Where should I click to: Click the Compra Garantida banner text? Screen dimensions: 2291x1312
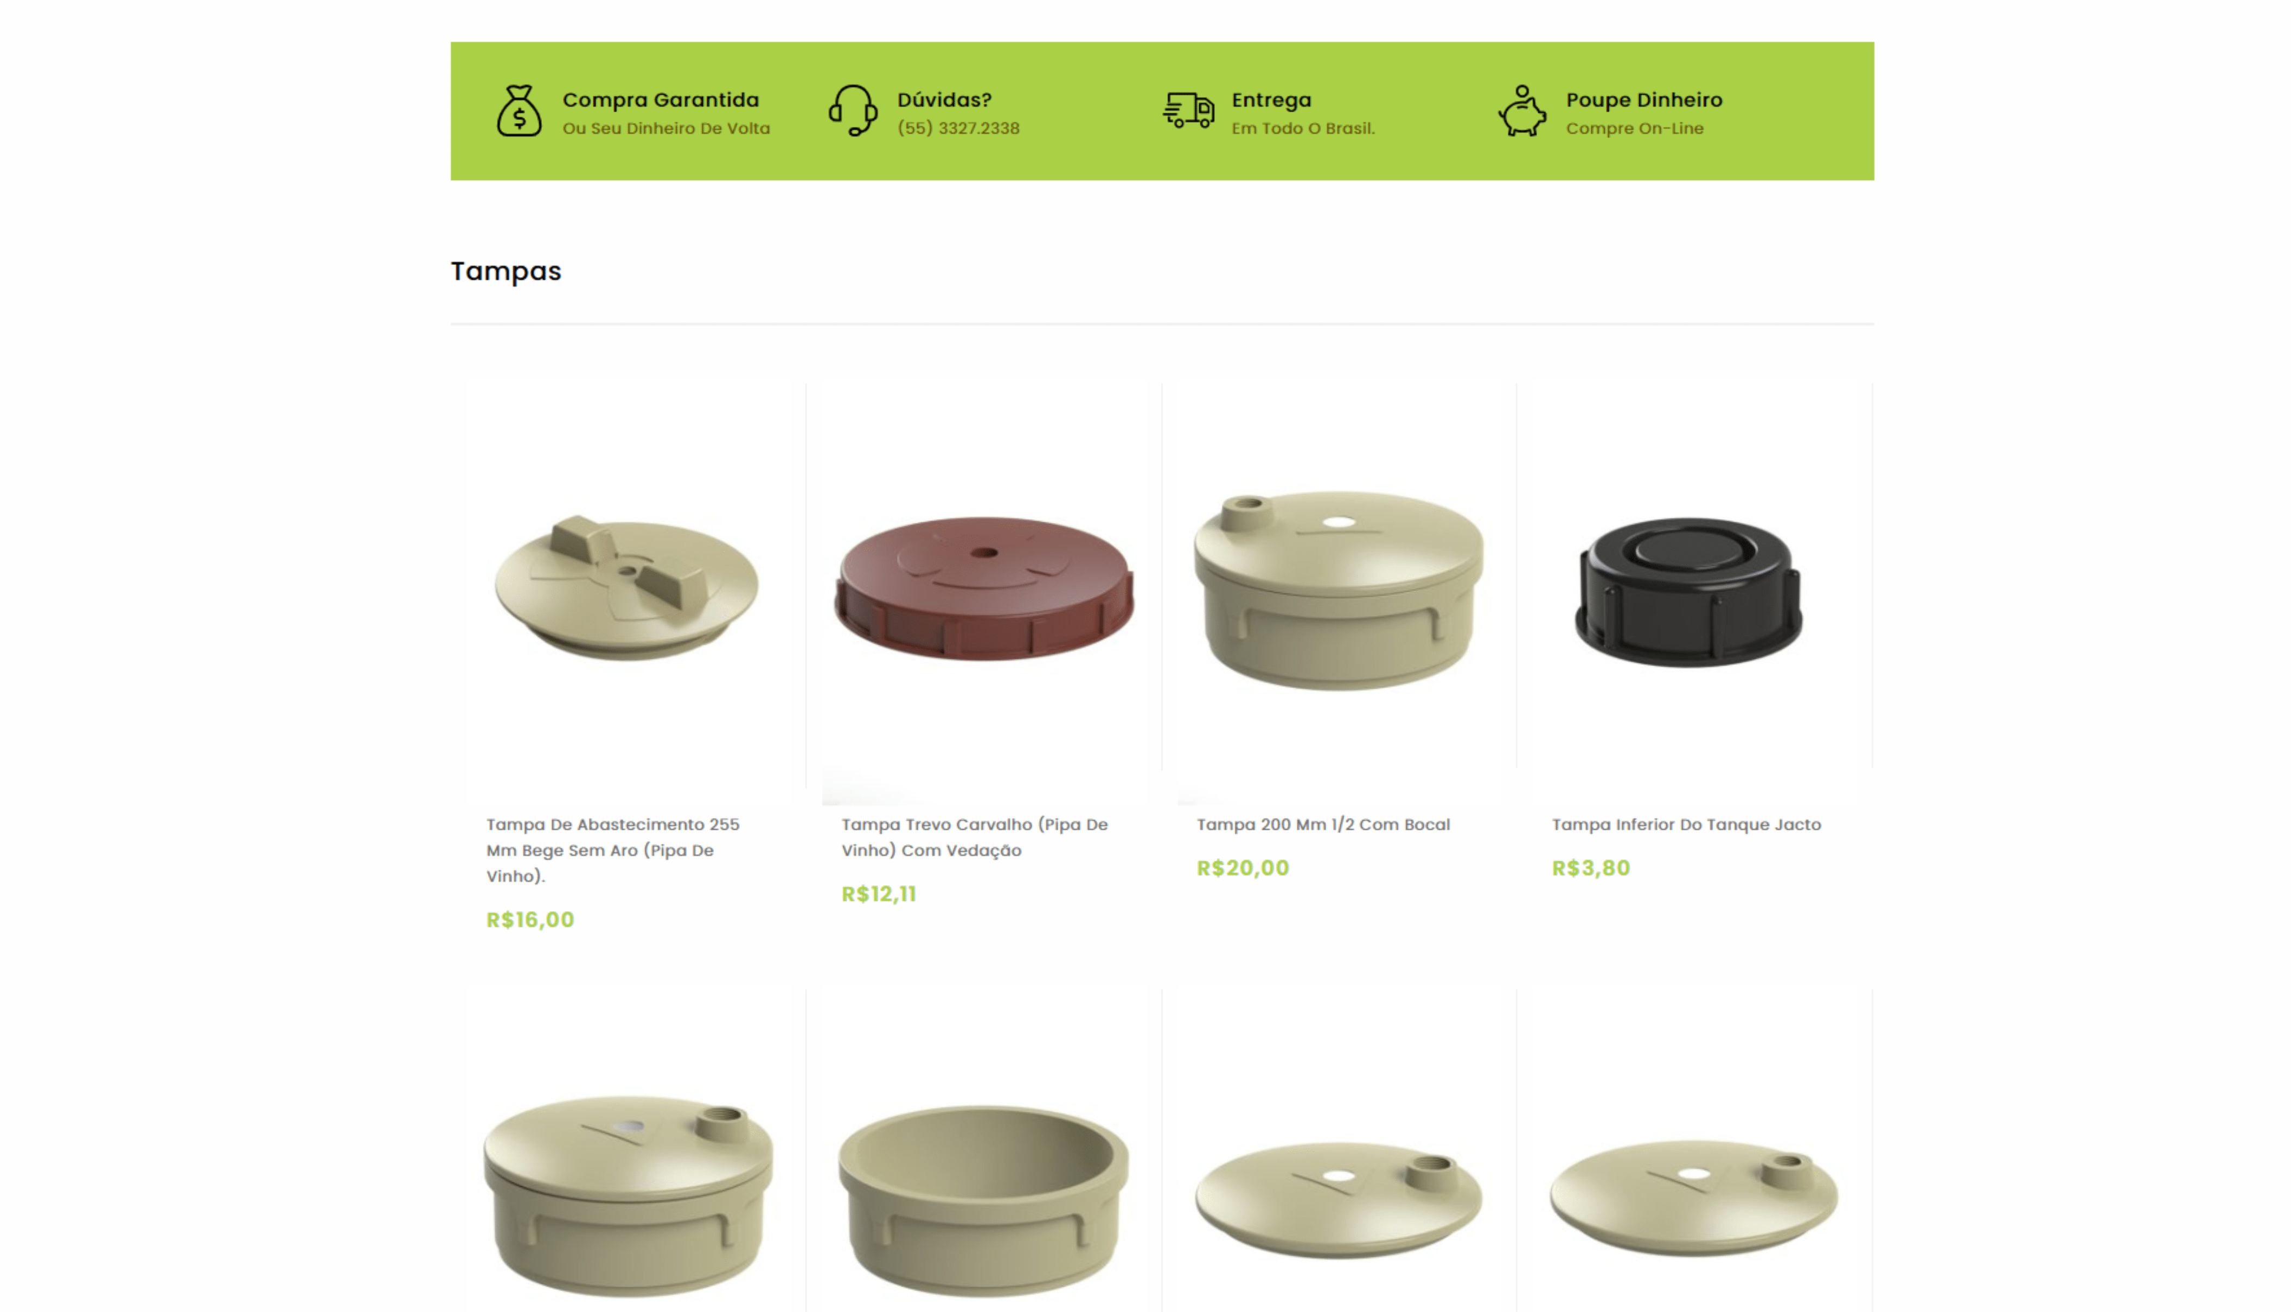tap(661, 100)
